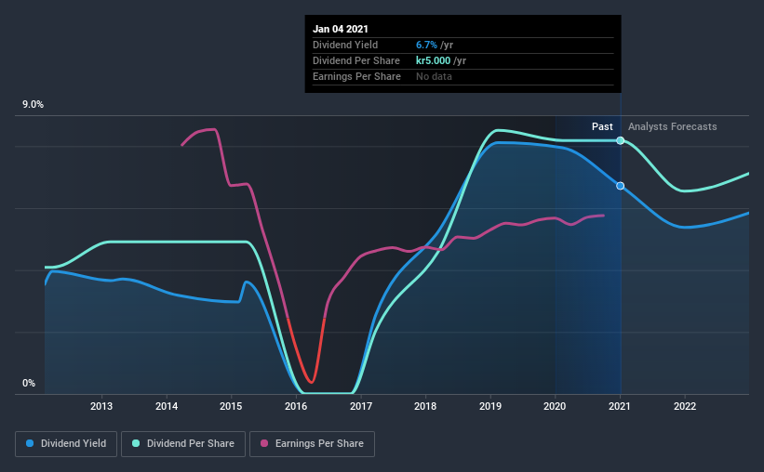Click the 'Past' label in chart
This screenshot has width=764, height=472.
click(x=602, y=126)
